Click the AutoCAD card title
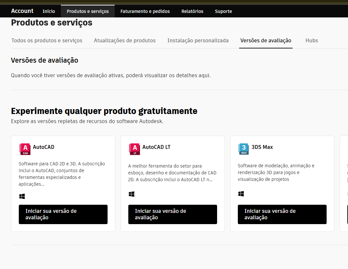Image resolution: width=348 pixels, height=269 pixels. point(43,147)
